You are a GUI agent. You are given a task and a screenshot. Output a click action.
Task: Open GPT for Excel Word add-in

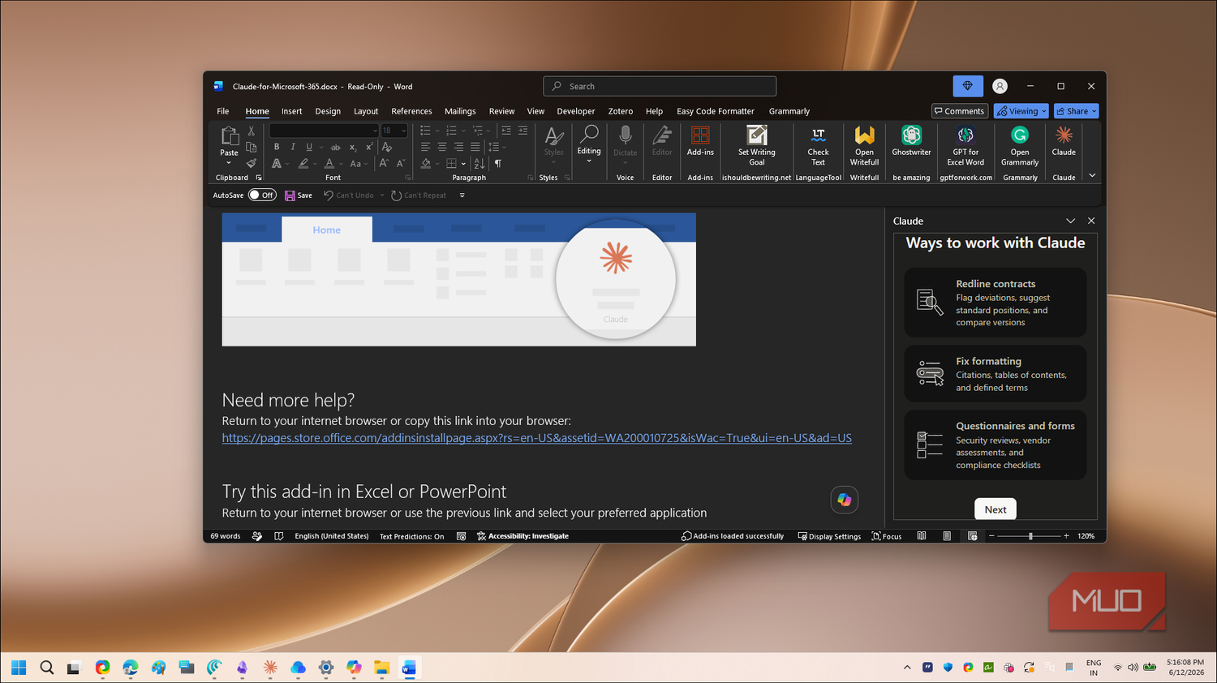[965, 146]
